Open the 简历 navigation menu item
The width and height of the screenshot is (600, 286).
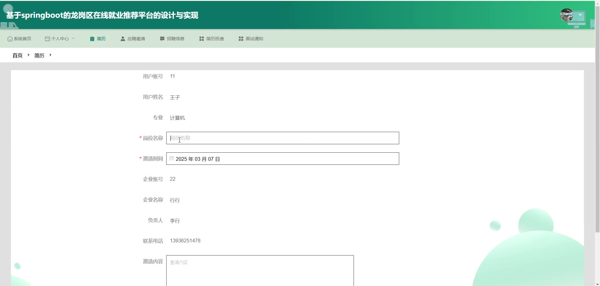tap(98, 39)
